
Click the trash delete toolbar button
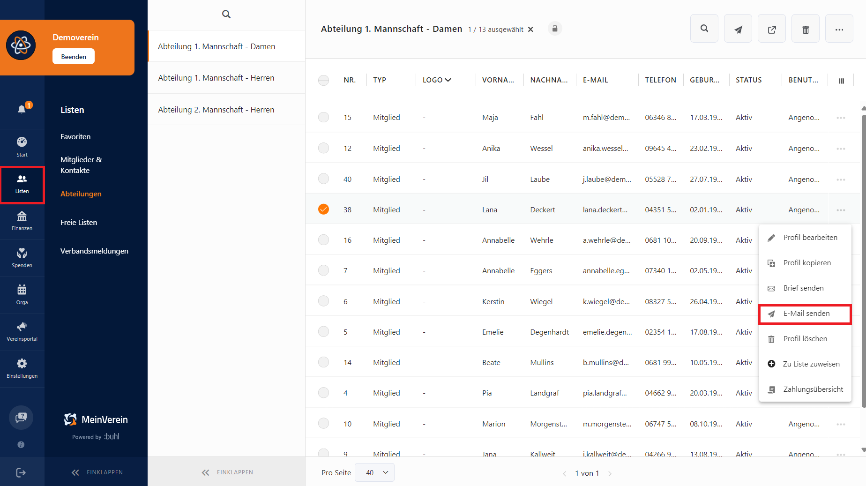tap(806, 29)
